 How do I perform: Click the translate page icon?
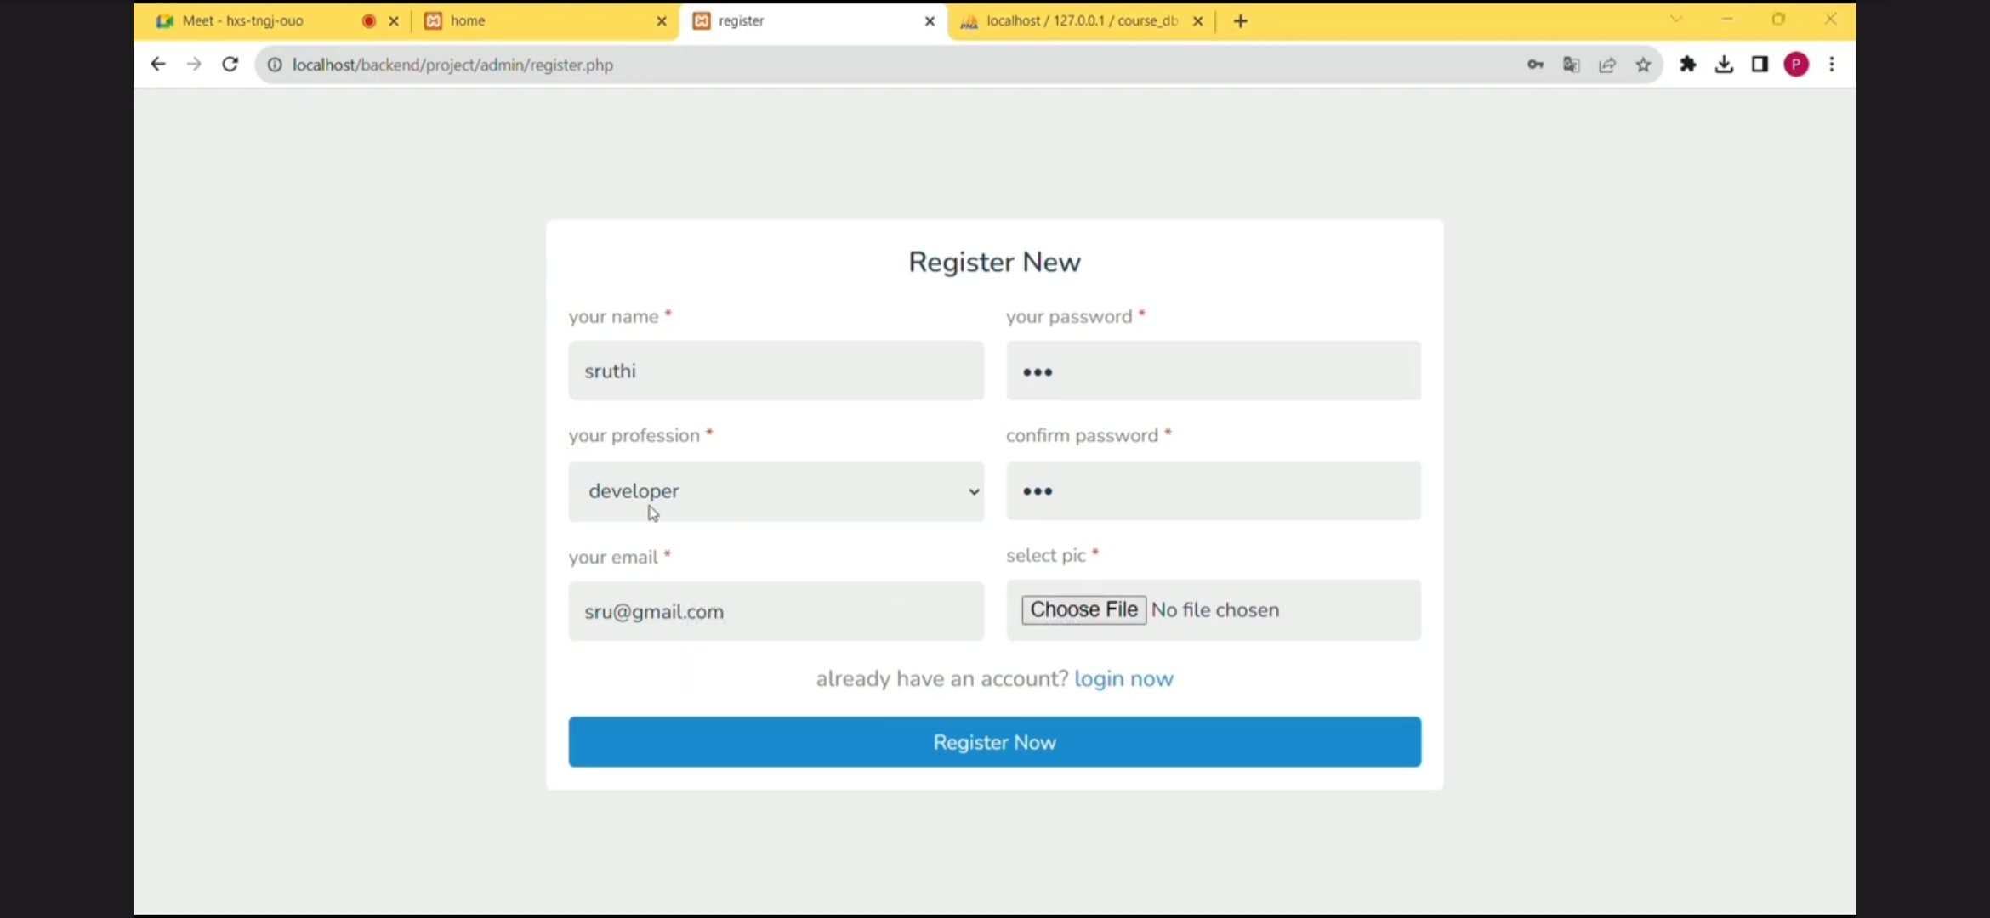(1571, 65)
